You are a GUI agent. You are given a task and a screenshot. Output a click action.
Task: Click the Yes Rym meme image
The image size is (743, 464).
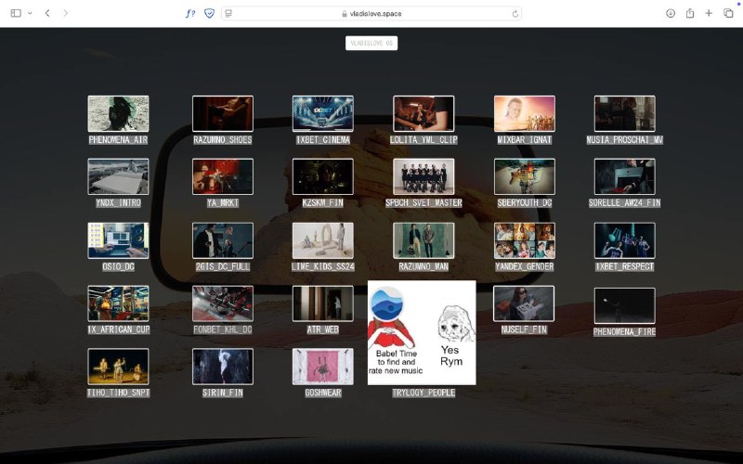point(422,333)
